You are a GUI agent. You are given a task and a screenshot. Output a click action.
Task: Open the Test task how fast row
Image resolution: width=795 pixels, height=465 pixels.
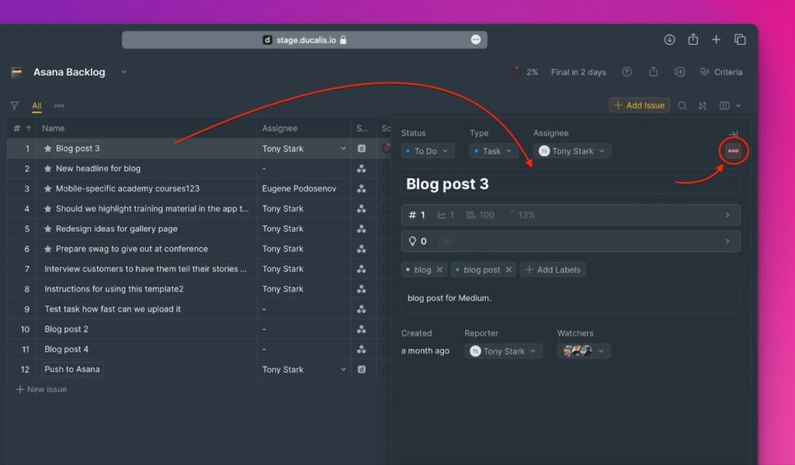click(112, 309)
